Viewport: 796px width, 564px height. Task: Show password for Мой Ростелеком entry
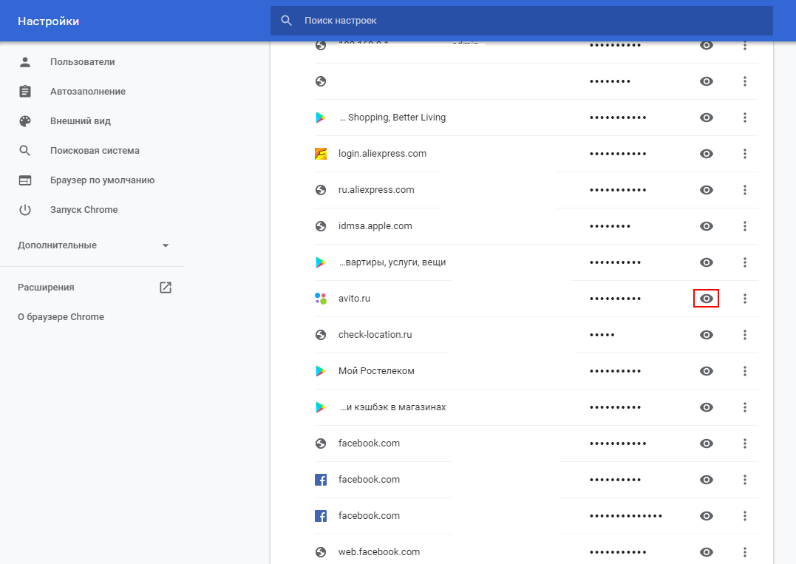tap(707, 371)
